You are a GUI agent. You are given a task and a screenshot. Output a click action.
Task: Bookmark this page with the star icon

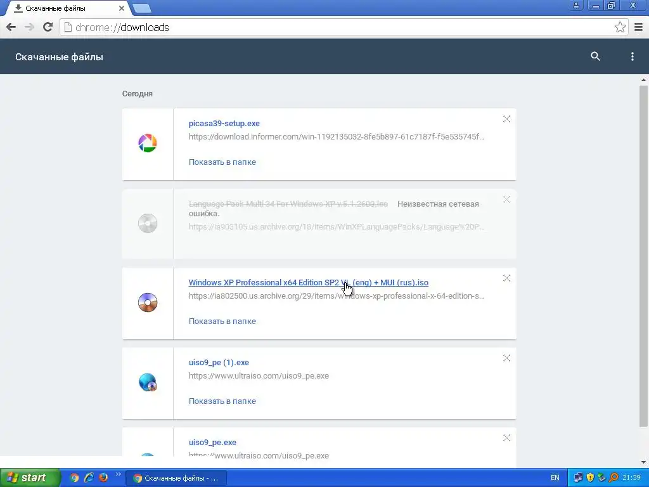620,27
